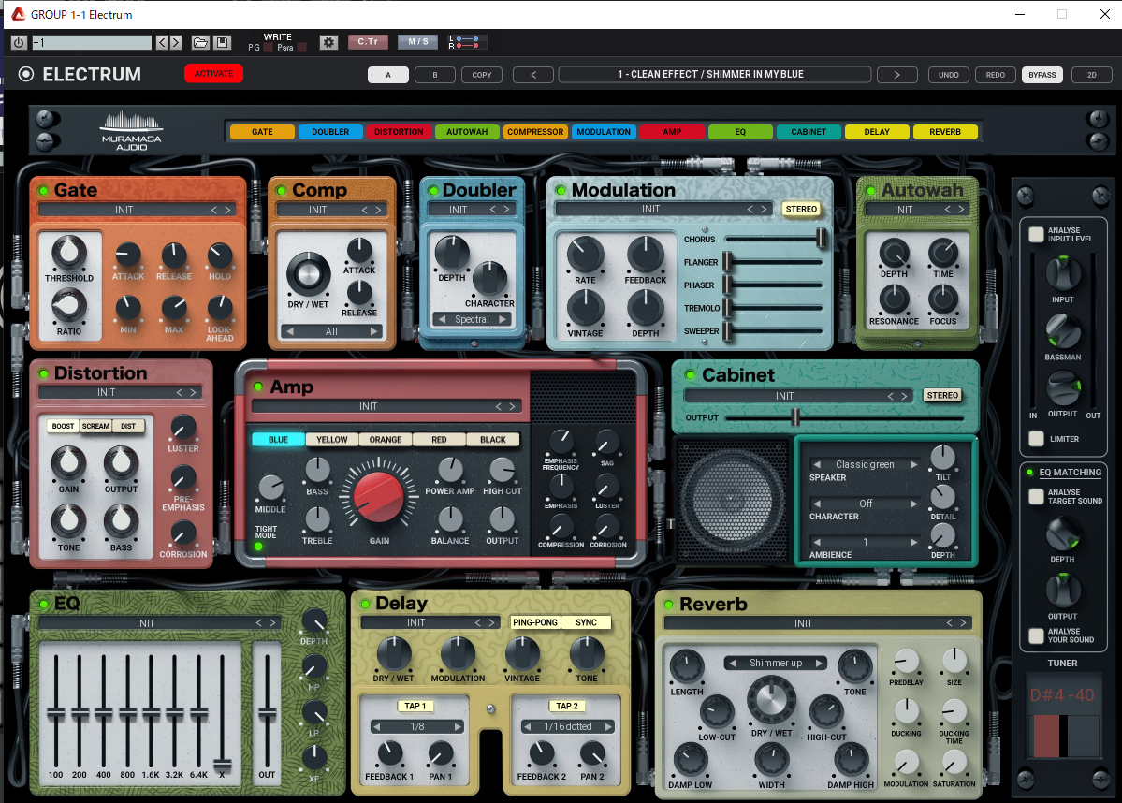
Task: Click the COPY button
Action: click(482, 75)
